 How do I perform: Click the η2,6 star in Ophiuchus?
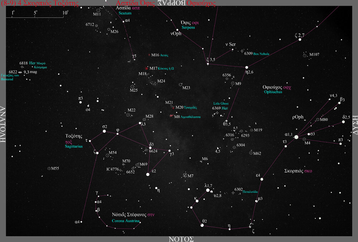246,67
